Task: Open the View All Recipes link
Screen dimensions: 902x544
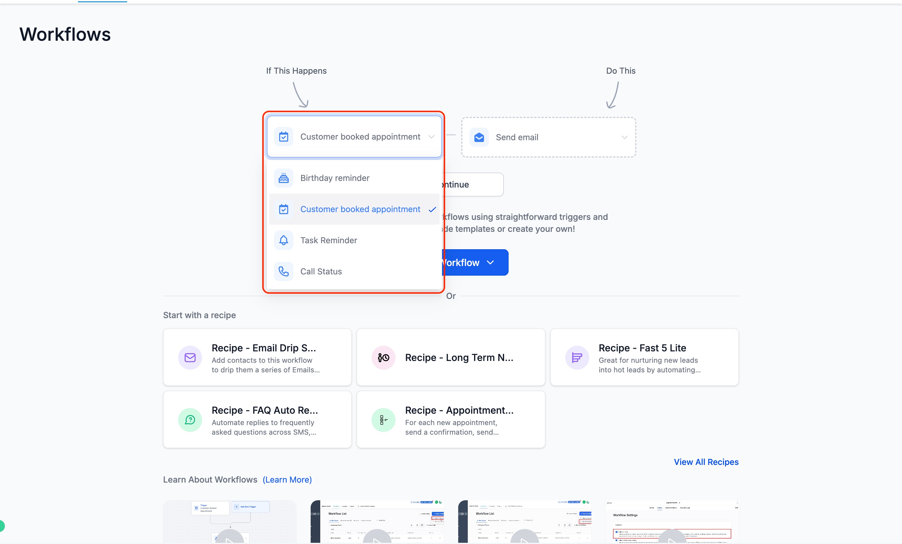Action: click(x=706, y=462)
